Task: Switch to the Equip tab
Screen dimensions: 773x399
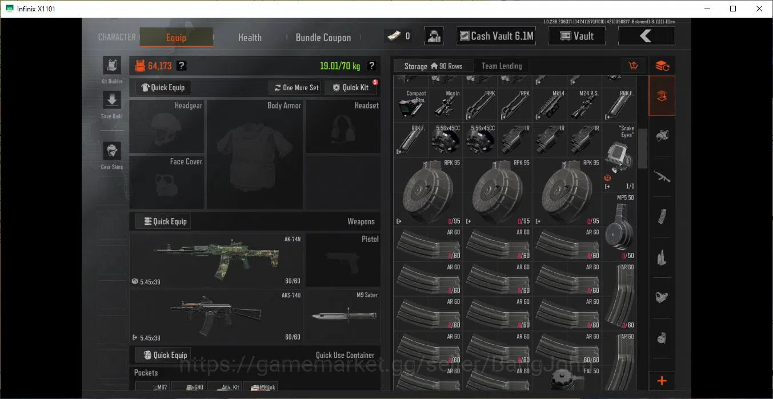Action: pos(176,37)
